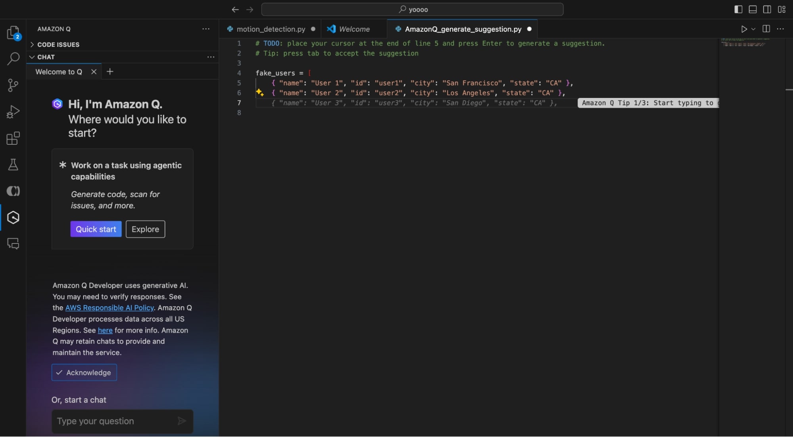Select the Amazon Q icon in activity bar
The image size is (793, 437).
[x=13, y=217]
